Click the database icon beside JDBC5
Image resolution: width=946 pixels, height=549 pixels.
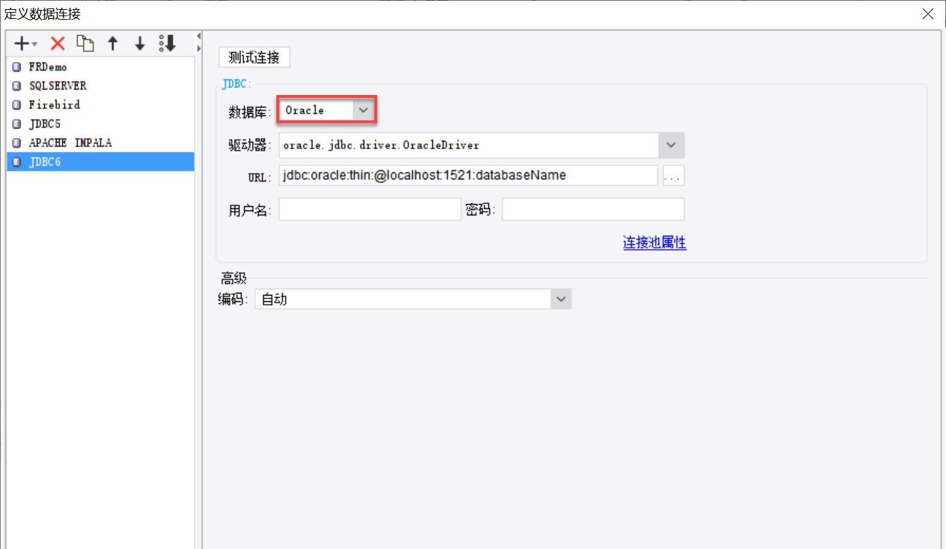17,125
